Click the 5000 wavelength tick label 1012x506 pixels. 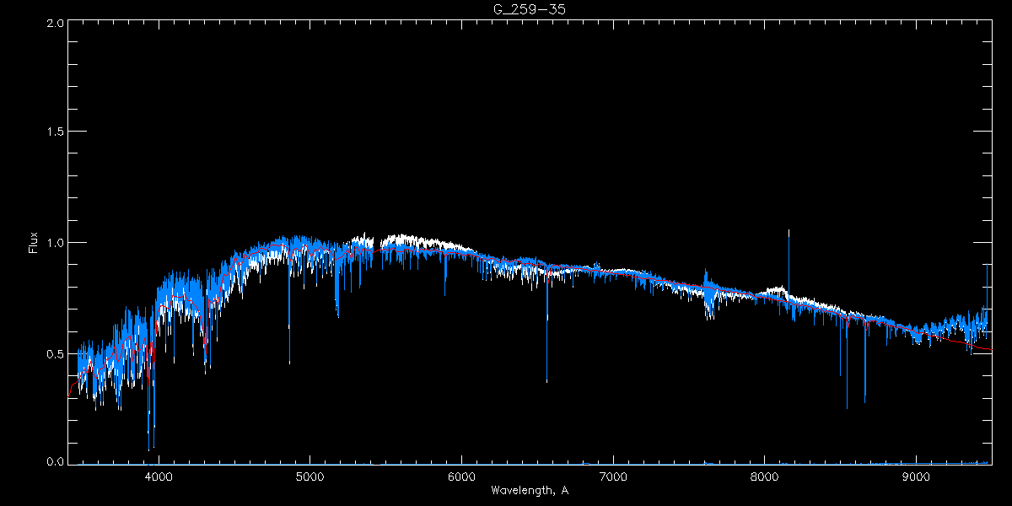(x=310, y=476)
